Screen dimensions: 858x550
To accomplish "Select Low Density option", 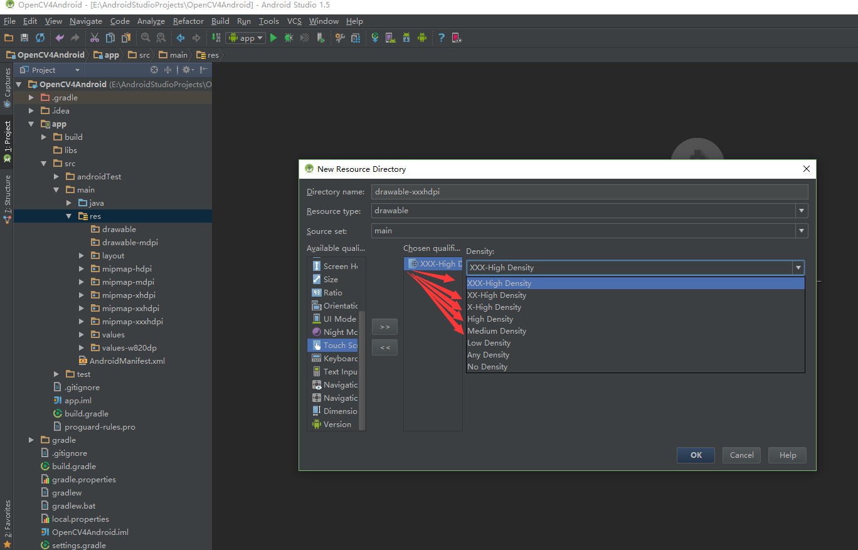I will [x=635, y=343].
